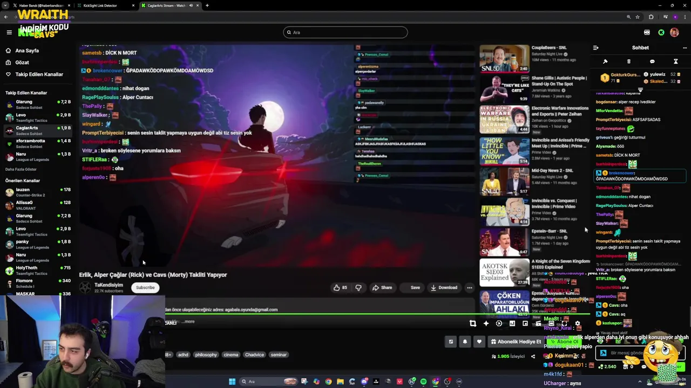The height and width of the screenshot is (388, 691).
Task: Open player settings gear icon
Action: tap(577, 323)
